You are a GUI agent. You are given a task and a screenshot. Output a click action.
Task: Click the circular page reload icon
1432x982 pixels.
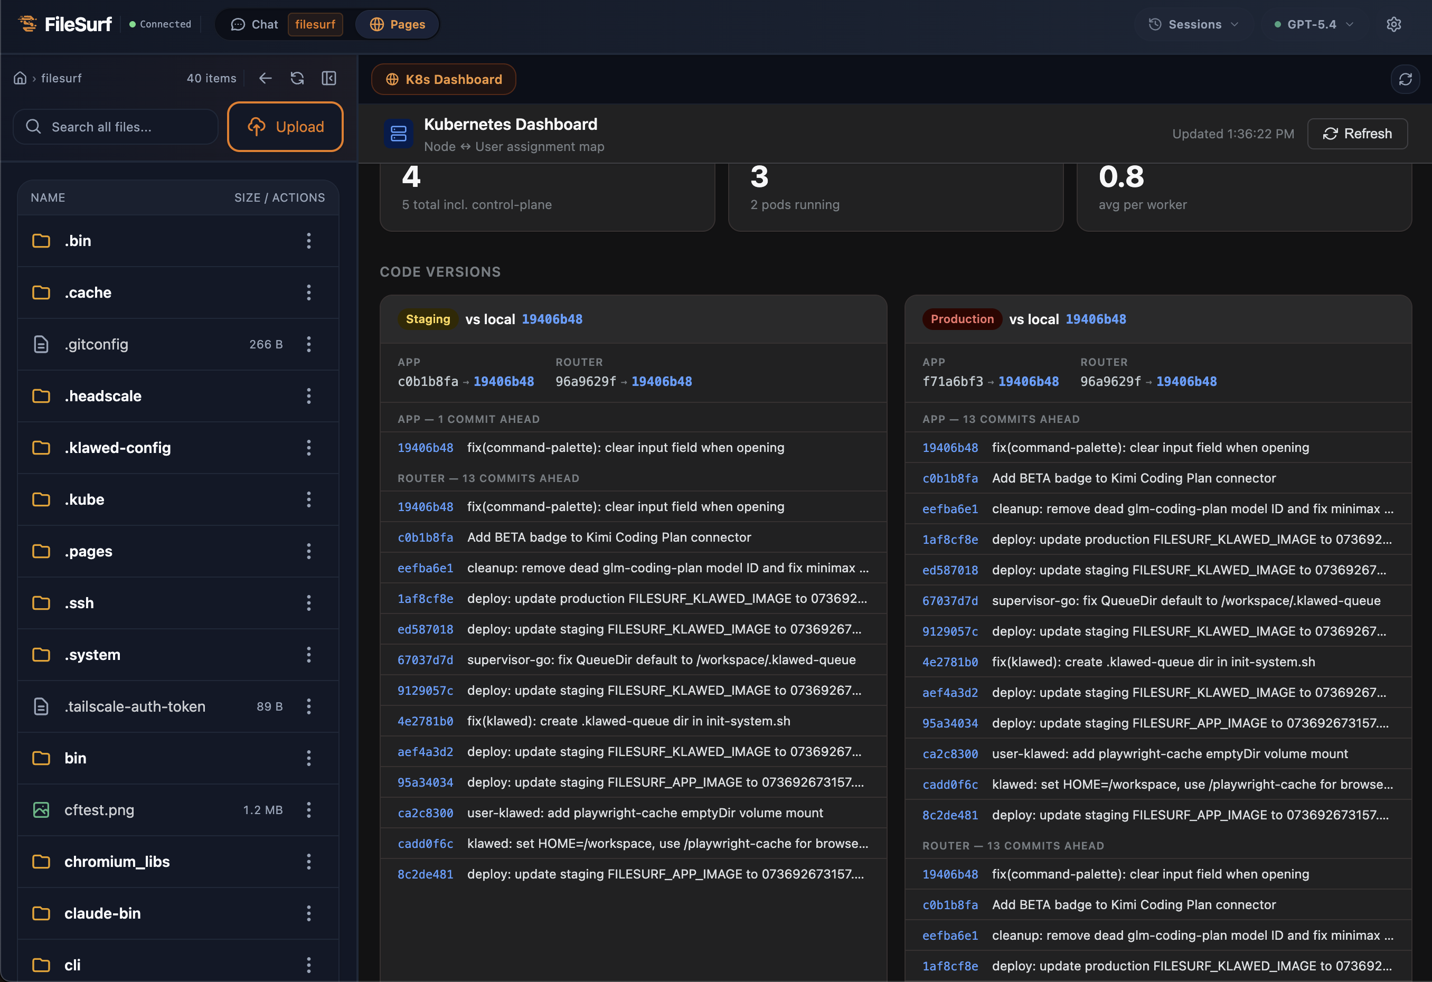coord(1405,80)
